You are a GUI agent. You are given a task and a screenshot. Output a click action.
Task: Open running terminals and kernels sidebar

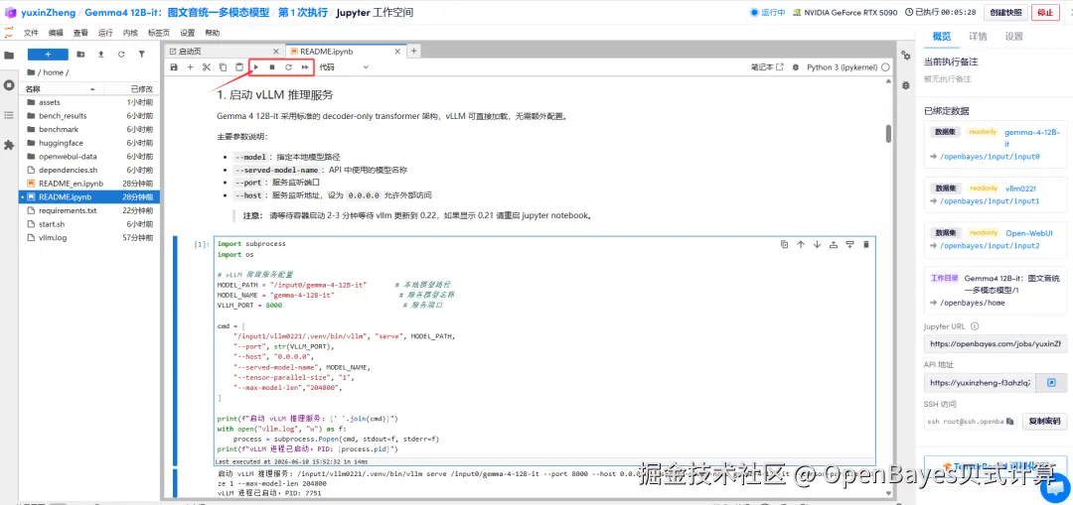click(x=9, y=85)
